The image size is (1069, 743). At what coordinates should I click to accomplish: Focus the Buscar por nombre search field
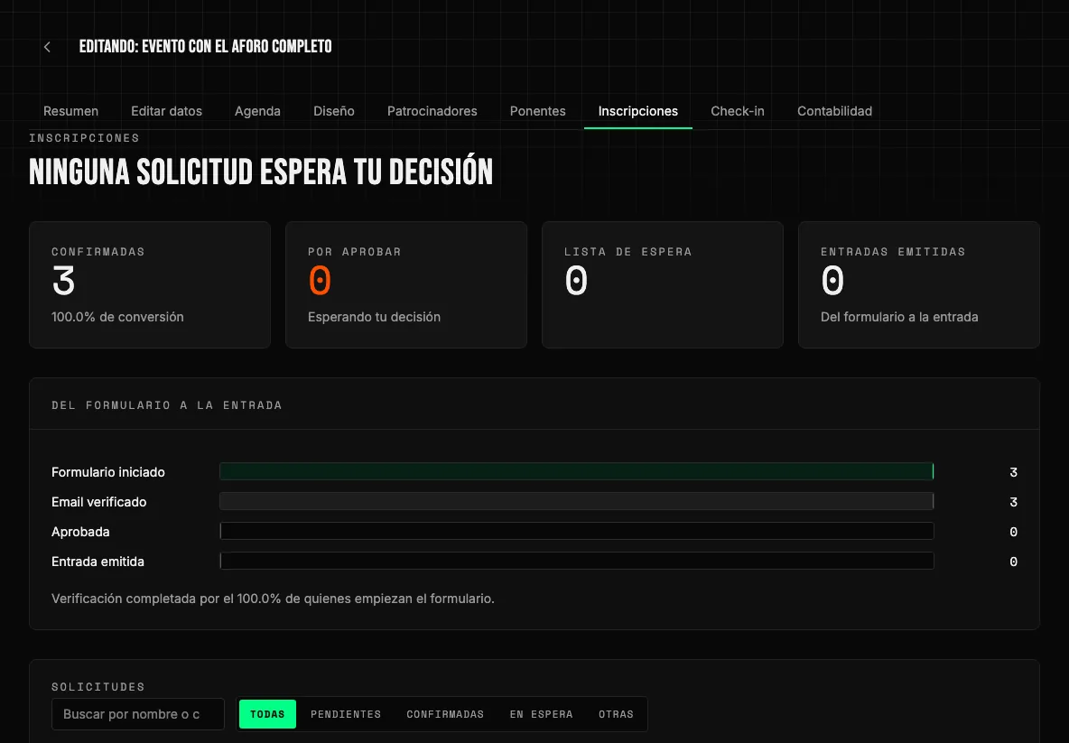click(138, 714)
